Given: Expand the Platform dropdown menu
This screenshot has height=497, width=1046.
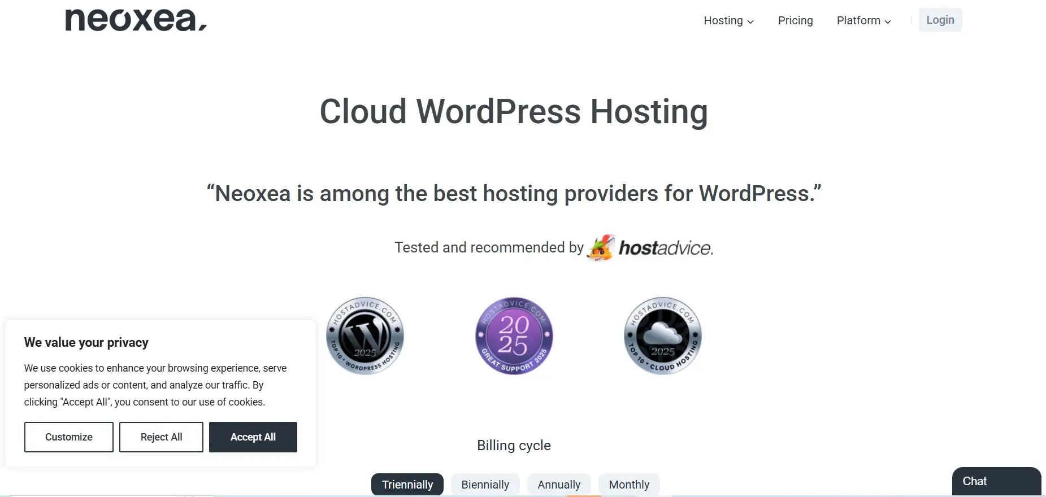Looking at the screenshot, I should [x=863, y=20].
